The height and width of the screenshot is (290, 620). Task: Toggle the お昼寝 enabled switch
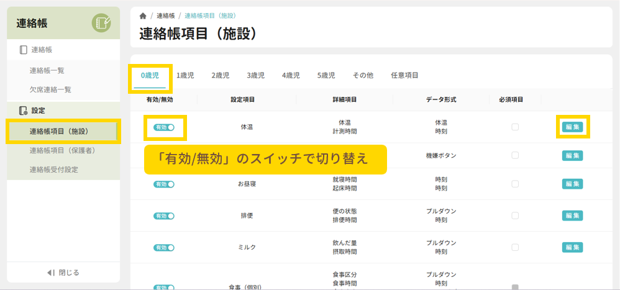[165, 184]
